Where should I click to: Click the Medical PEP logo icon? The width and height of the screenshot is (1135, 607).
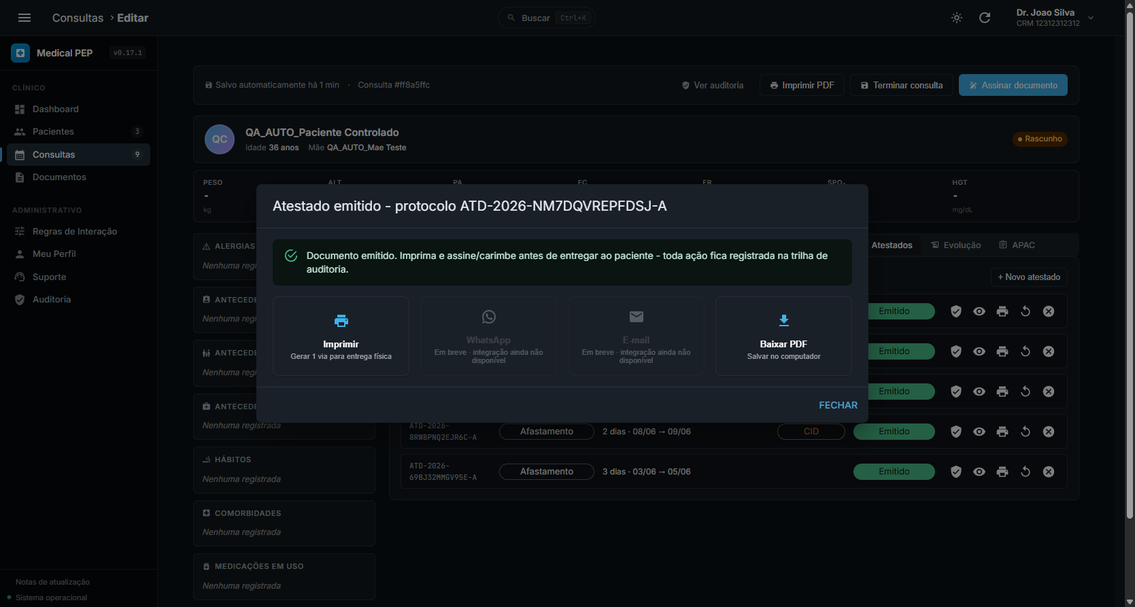[20, 53]
